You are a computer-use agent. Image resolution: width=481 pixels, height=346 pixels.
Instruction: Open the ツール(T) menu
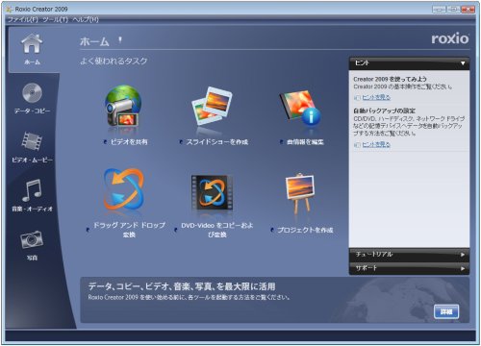pos(56,19)
